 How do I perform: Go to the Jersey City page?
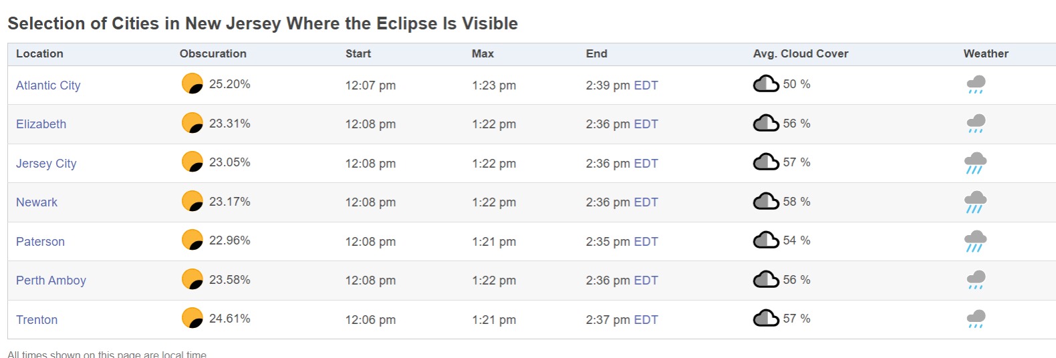click(x=46, y=164)
